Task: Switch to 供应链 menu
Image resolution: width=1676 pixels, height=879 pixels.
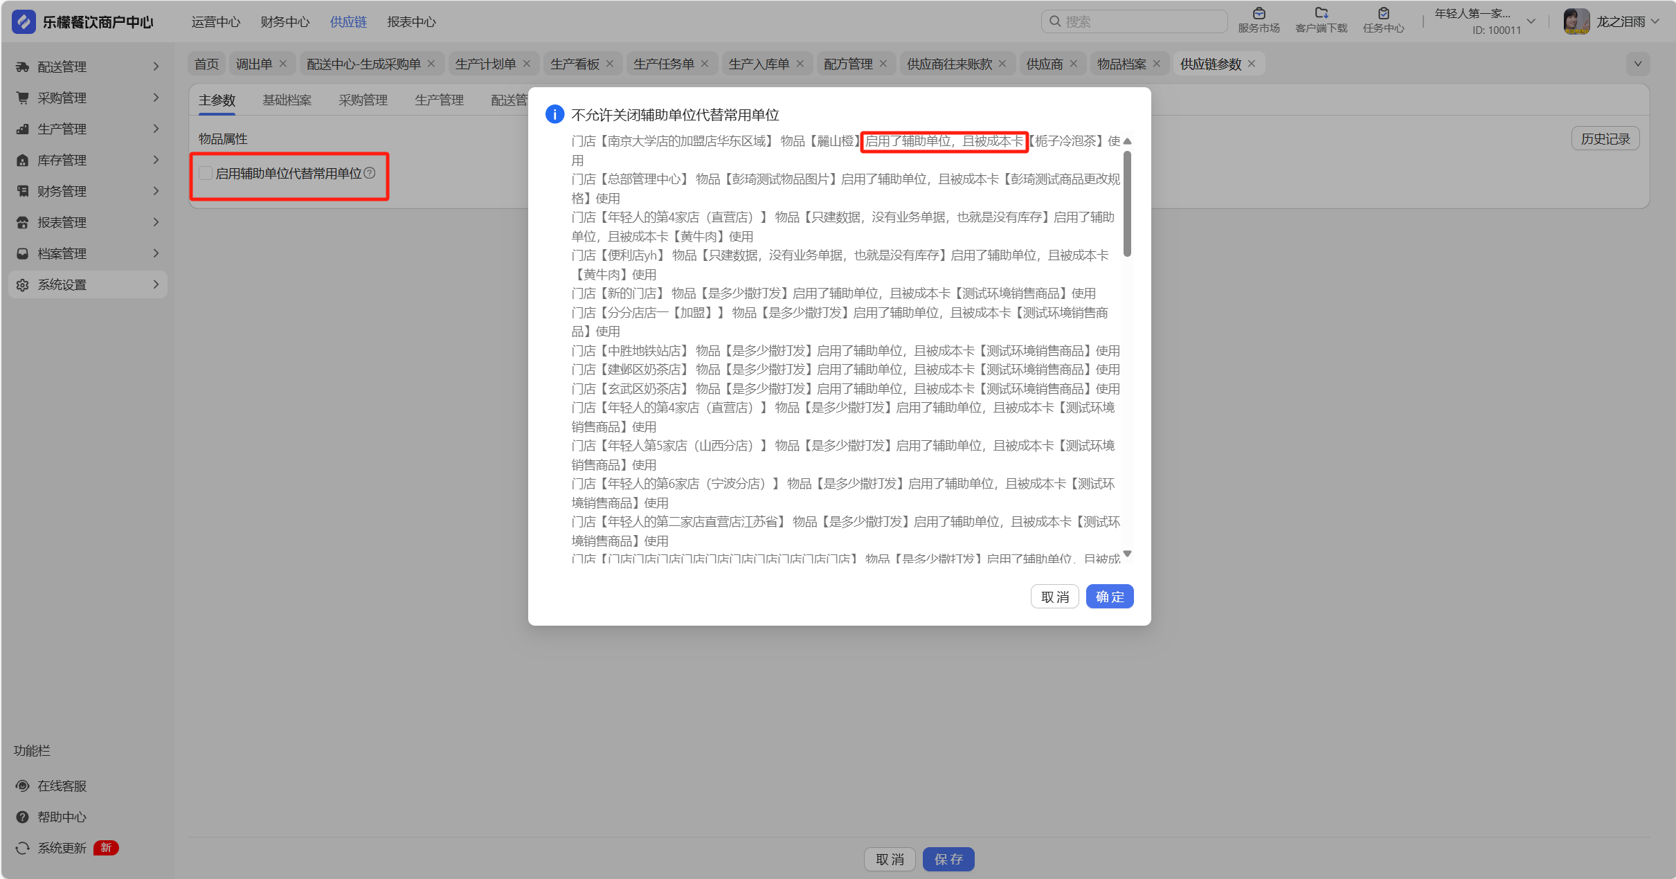Action: coord(348,21)
